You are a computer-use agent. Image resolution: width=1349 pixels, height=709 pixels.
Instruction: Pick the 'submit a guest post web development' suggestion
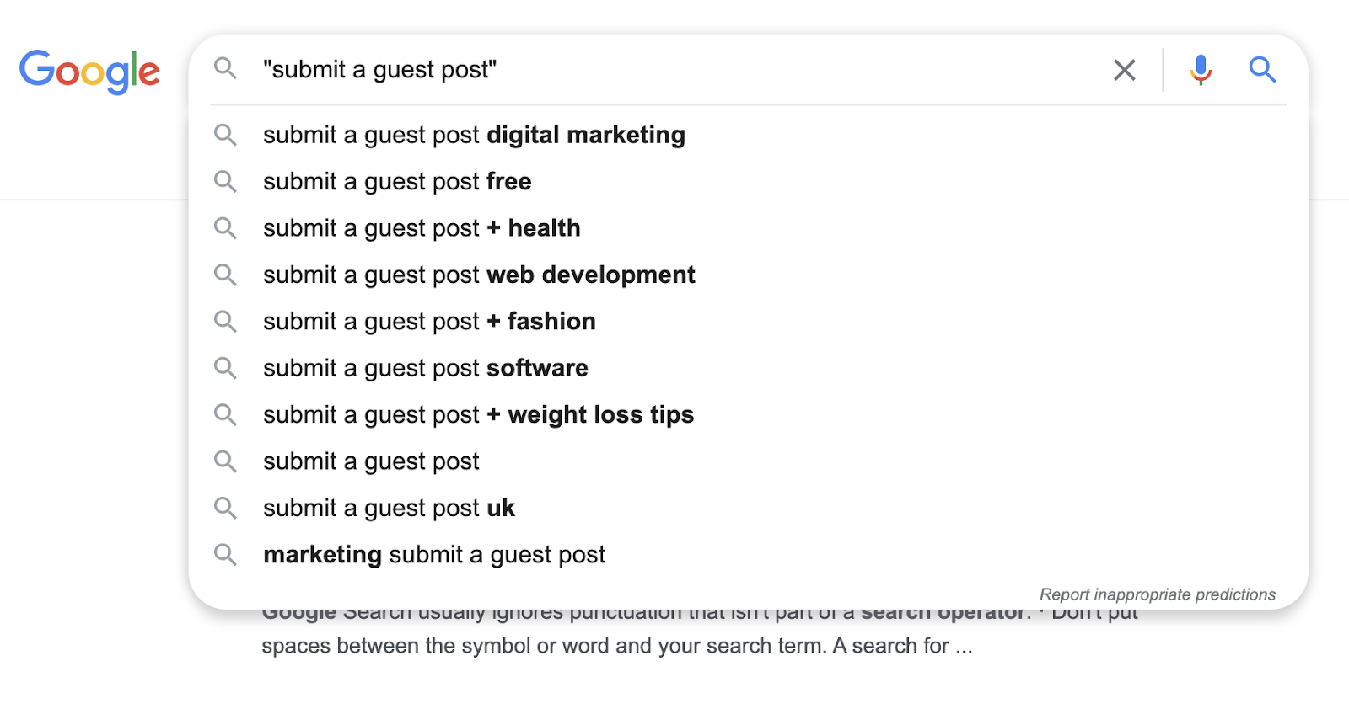click(479, 275)
